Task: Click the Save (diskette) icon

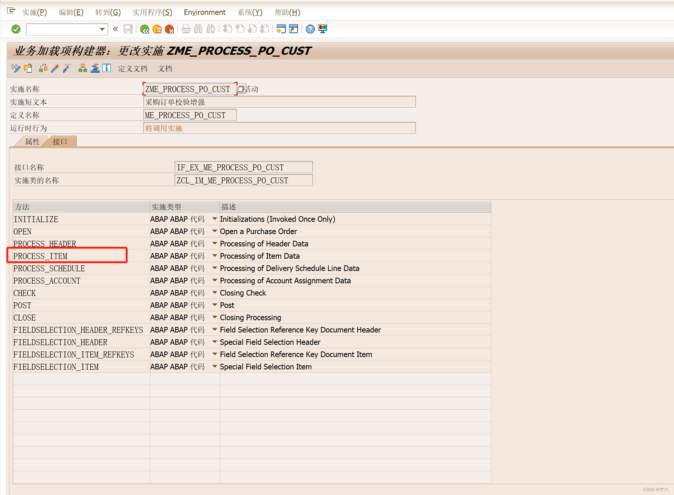Action: click(128, 29)
